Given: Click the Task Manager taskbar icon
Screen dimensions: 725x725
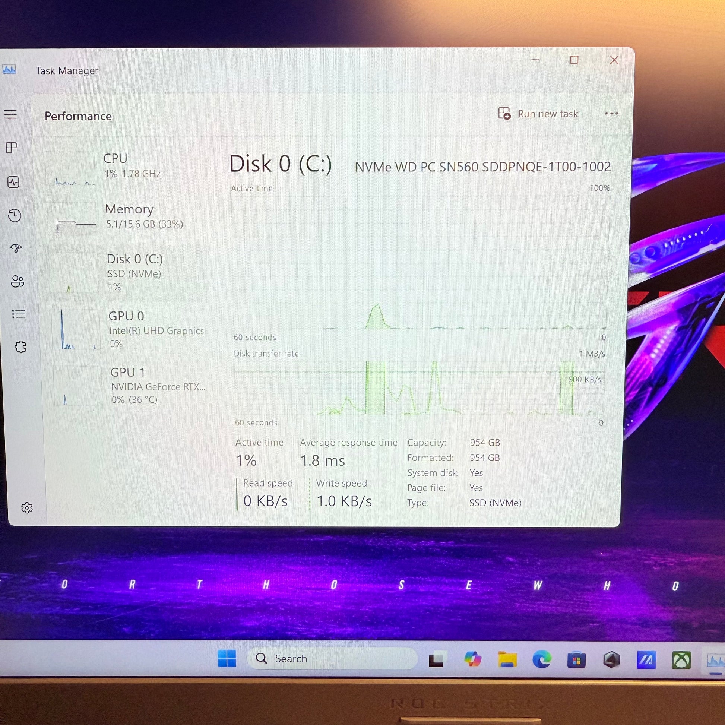Looking at the screenshot, I should tap(715, 661).
